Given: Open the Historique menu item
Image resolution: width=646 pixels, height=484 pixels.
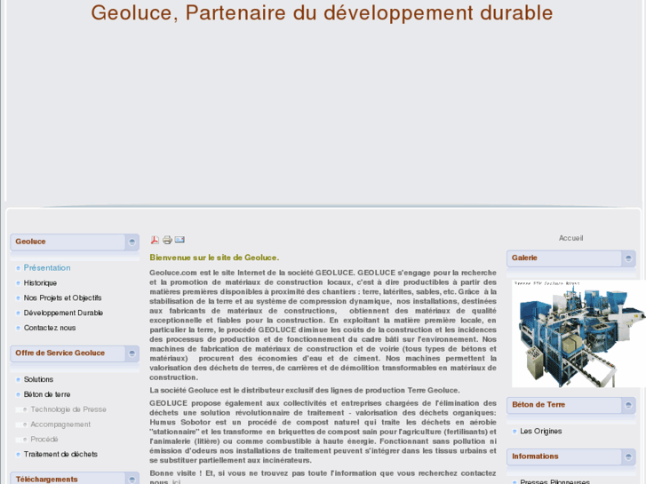Looking at the screenshot, I should point(40,283).
